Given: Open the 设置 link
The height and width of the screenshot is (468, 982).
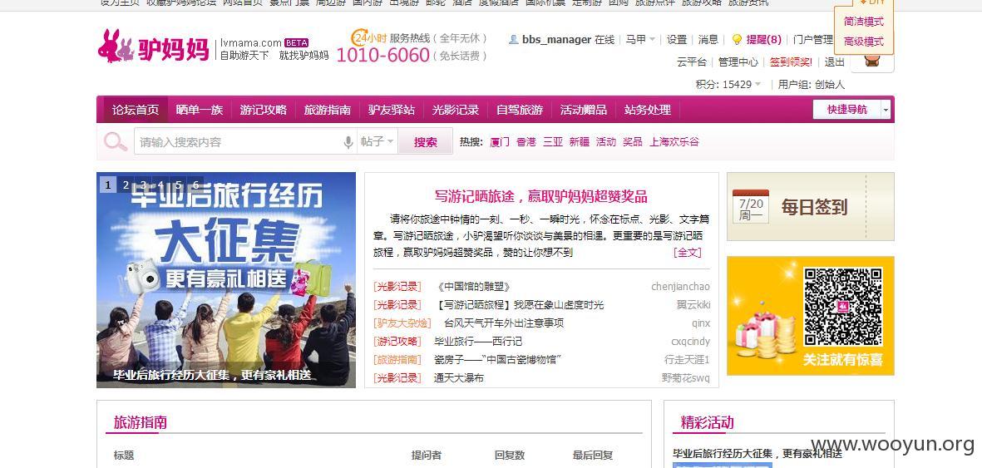Looking at the screenshot, I should [x=676, y=39].
